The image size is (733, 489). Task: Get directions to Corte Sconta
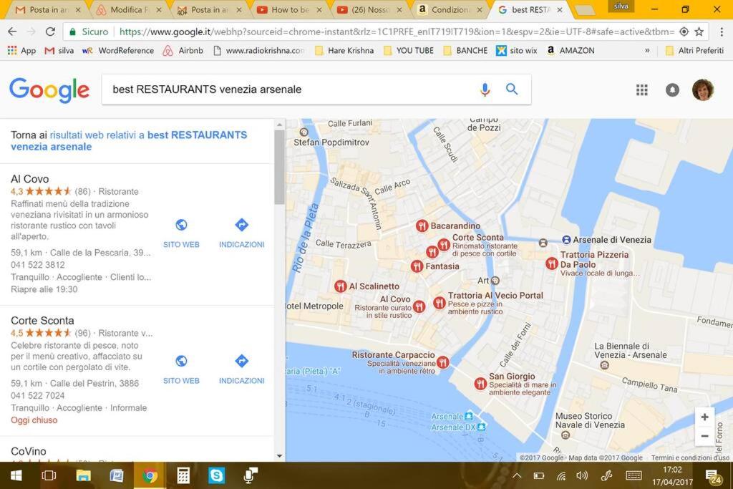[x=242, y=361]
